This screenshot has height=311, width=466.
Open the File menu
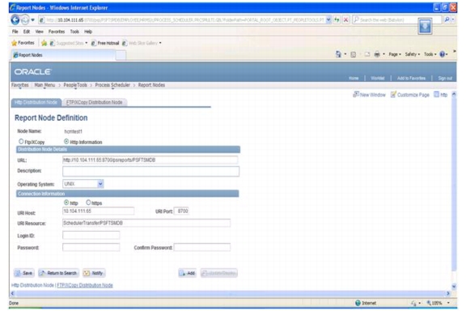point(15,32)
